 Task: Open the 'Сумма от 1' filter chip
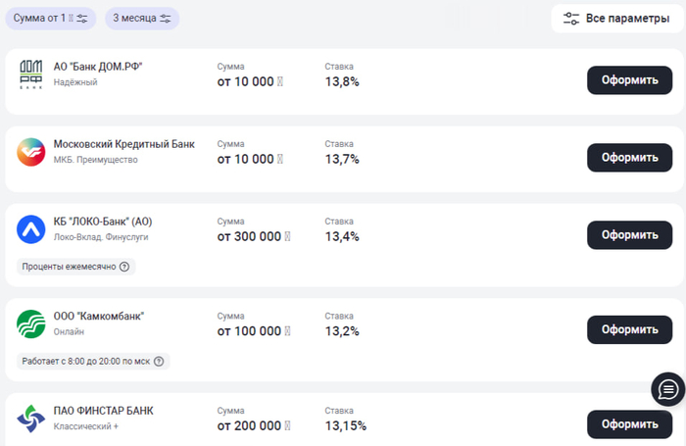click(x=50, y=19)
